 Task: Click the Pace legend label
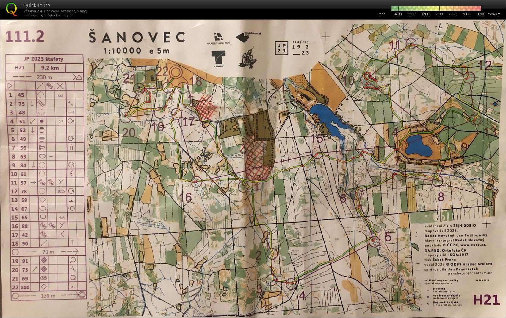381,14
